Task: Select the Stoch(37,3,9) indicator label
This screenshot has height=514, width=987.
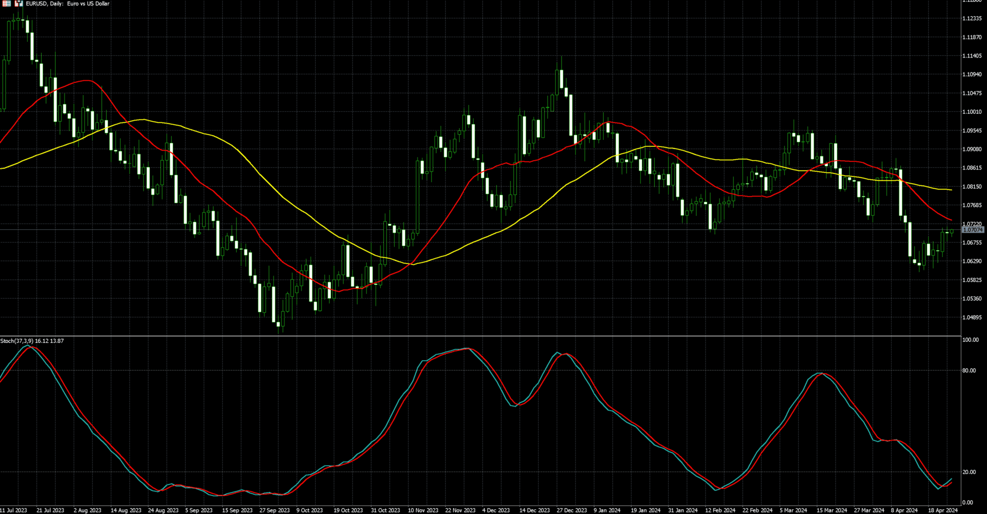Action: point(32,341)
